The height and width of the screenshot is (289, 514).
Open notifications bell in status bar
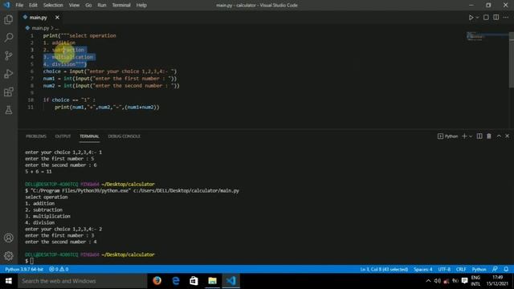click(x=506, y=270)
